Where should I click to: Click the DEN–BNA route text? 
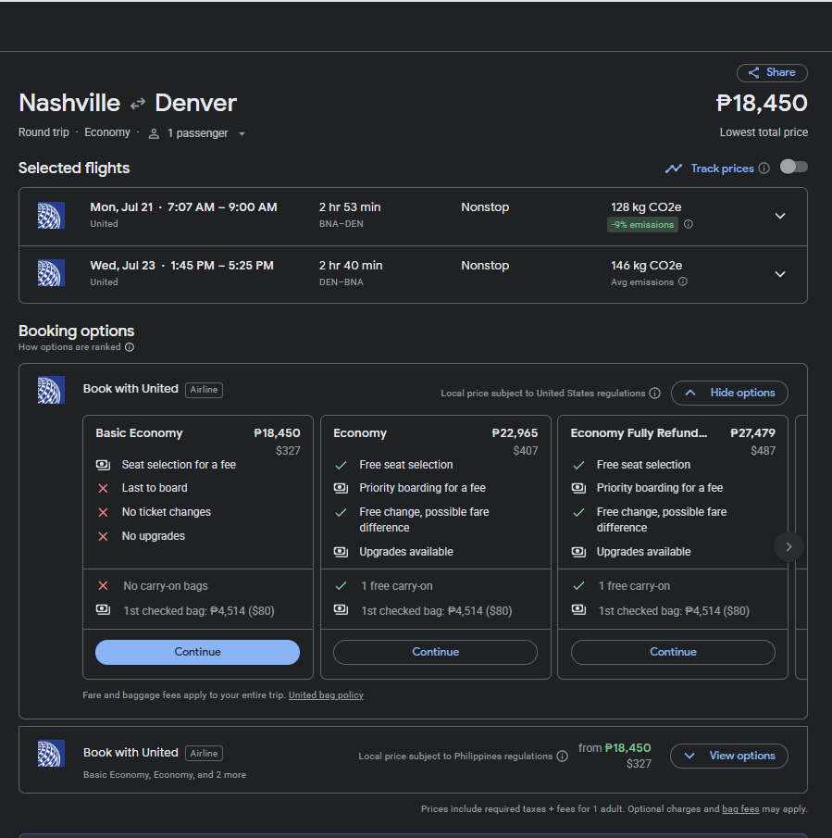click(x=341, y=282)
